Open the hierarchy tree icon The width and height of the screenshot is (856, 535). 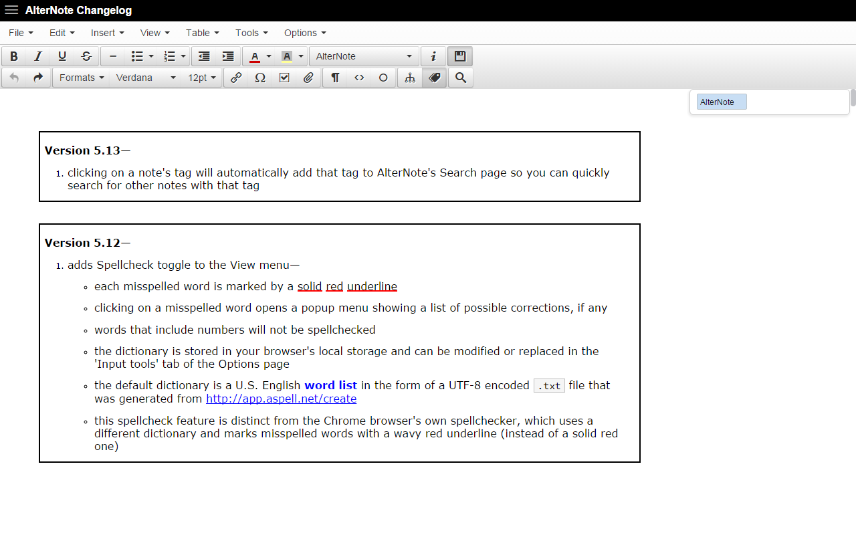click(410, 78)
